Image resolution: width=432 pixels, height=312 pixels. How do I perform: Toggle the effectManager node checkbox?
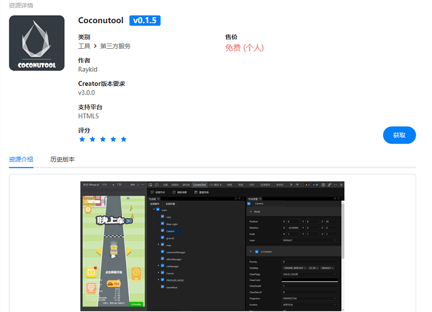point(163,259)
